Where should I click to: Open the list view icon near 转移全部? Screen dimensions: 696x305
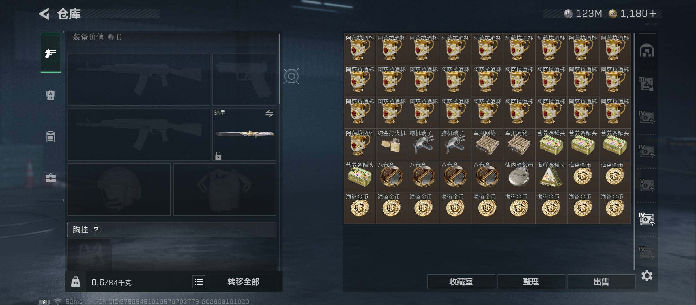pyautogui.click(x=199, y=282)
